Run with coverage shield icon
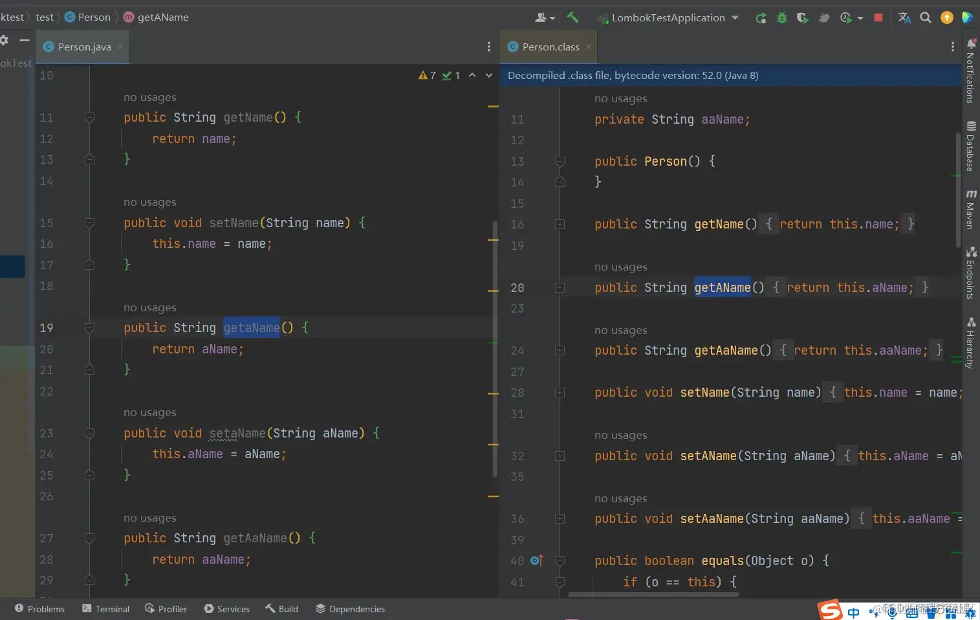 click(x=803, y=18)
